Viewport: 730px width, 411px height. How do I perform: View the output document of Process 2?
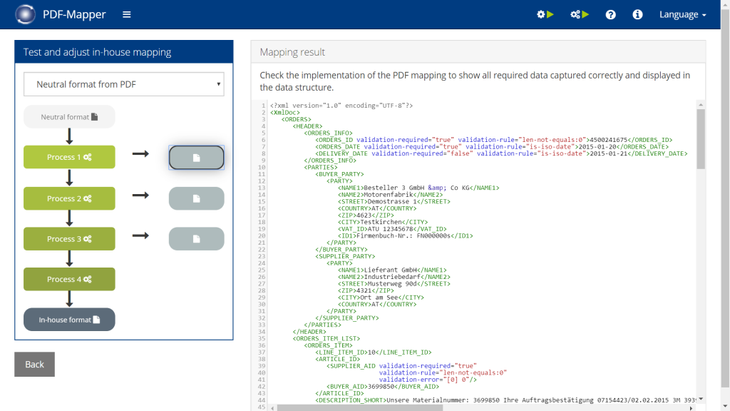[197, 198]
